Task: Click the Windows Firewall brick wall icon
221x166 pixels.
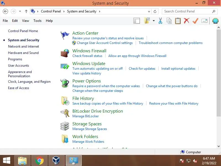Action: point(65,53)
